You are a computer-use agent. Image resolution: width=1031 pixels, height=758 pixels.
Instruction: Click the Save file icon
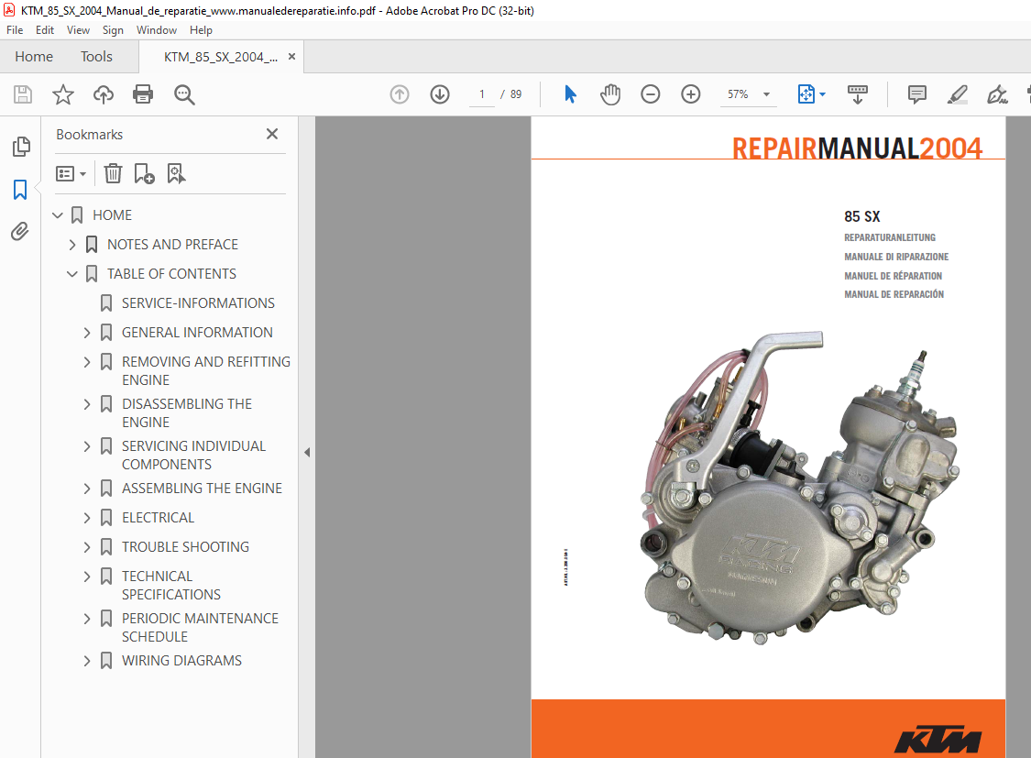pyautogui.click(x=23, y=94)
